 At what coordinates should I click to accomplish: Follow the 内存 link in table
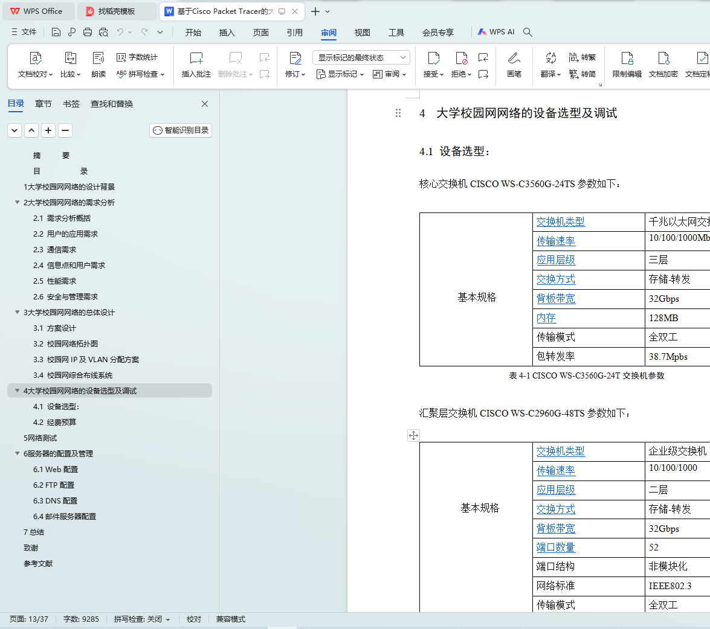(546, 318)
